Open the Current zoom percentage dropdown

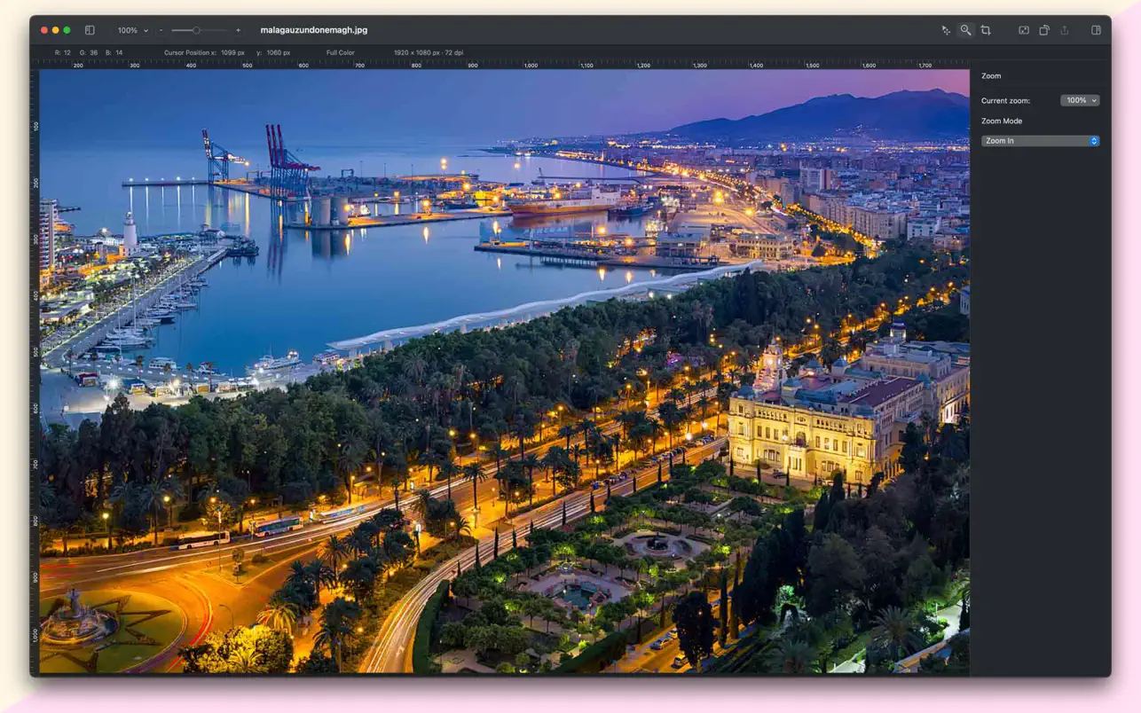pos(1079,100)
